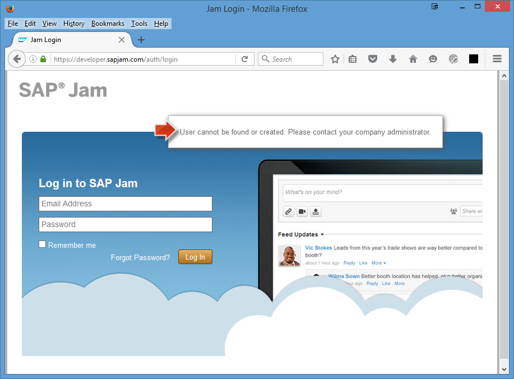The width and height of the screenshot is (514, 379).
Task: Click the Firefox logo in title bar
Action: (x=10, y=8)
